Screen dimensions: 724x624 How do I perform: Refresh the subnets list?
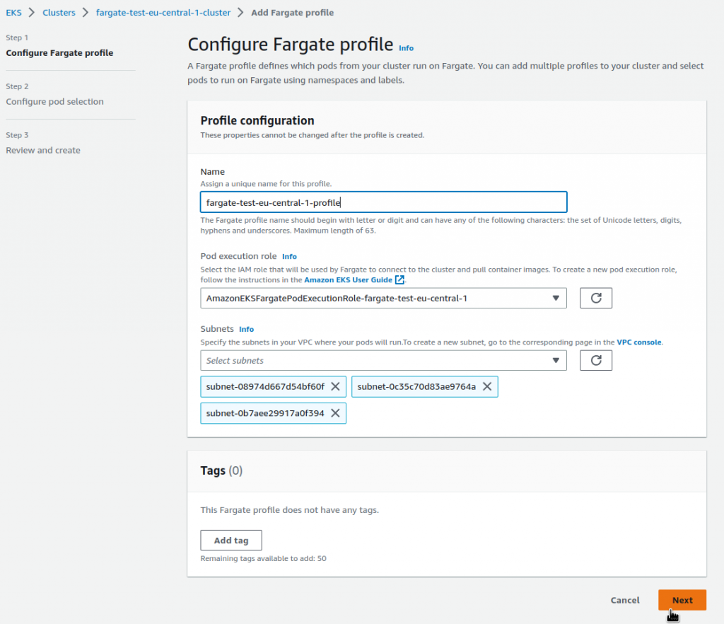(595, 360)
